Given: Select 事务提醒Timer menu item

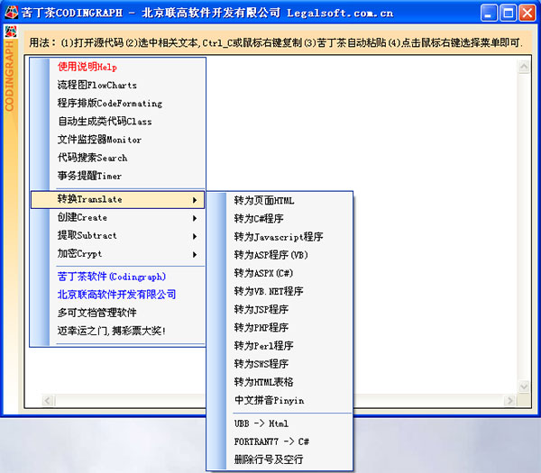Looking at the screenshot, I should point(117,177).
